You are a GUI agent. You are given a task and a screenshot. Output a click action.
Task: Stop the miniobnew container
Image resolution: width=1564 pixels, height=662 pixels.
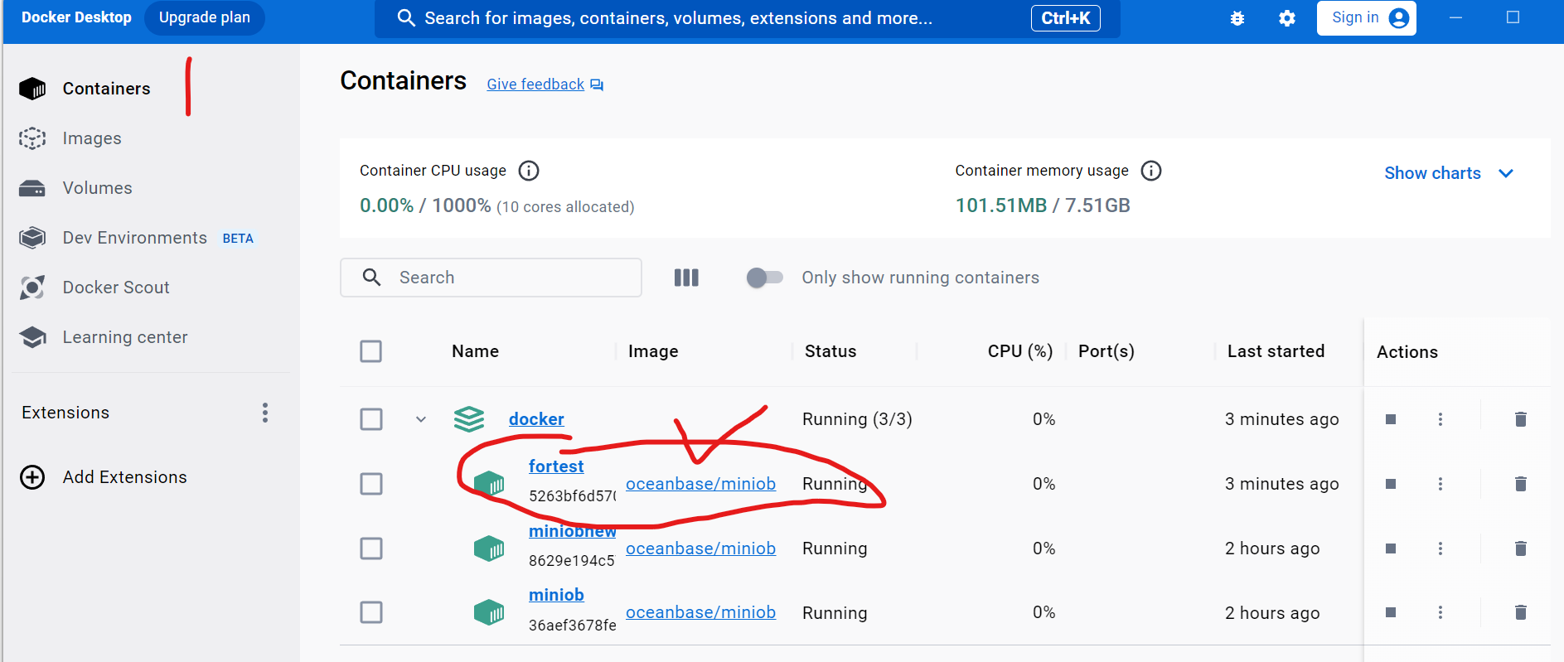(x=1391, y=548)
